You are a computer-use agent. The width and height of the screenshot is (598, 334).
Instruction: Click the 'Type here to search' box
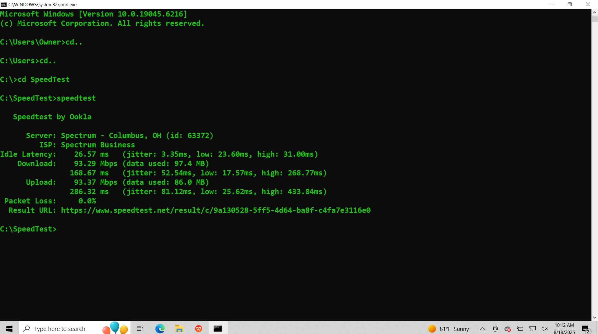[60, 329]
